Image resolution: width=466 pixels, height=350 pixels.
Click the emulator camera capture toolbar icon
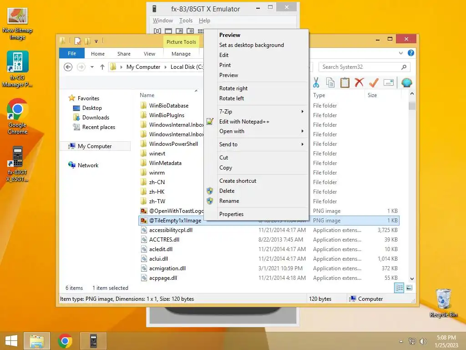tap(190, 31)
